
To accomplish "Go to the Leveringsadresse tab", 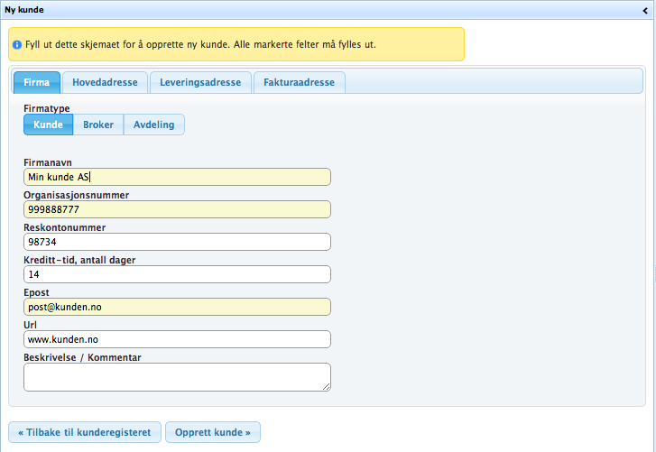I will pos(200,82).
